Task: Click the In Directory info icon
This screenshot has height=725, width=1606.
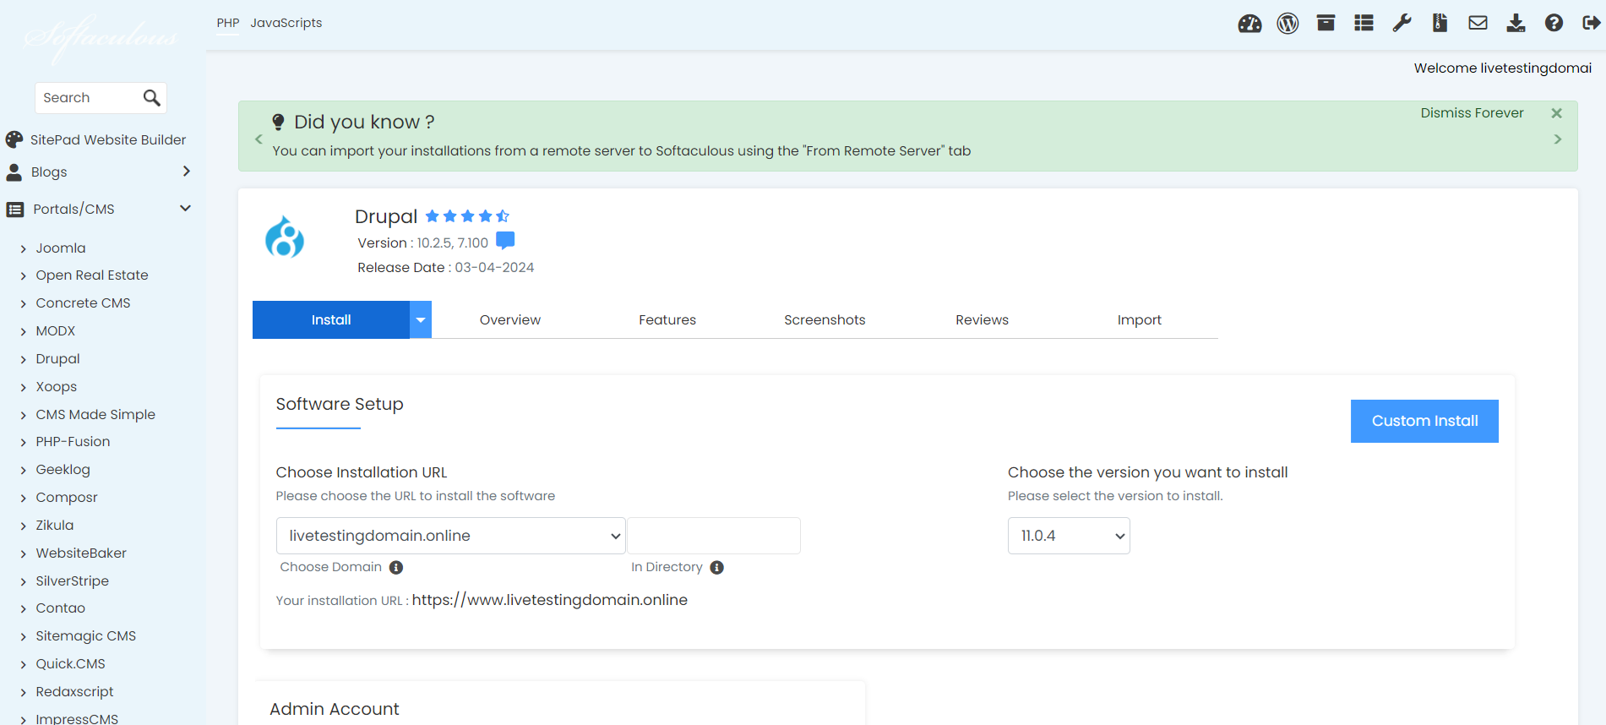Action: [717, 568]
